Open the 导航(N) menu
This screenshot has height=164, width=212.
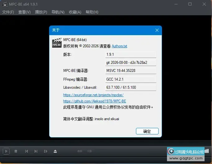click(x=58, y=12)
